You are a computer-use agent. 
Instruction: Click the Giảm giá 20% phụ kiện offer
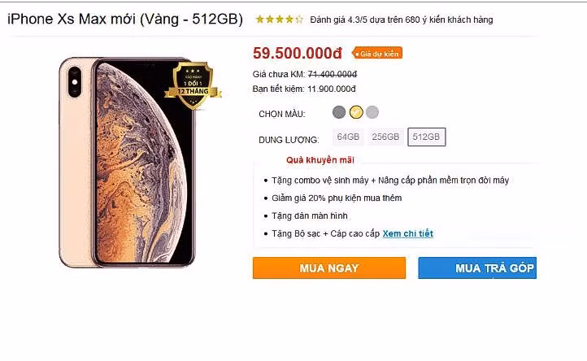point(337,198)
